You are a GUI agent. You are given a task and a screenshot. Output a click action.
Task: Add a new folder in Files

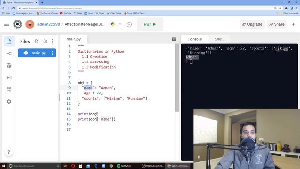45,41
